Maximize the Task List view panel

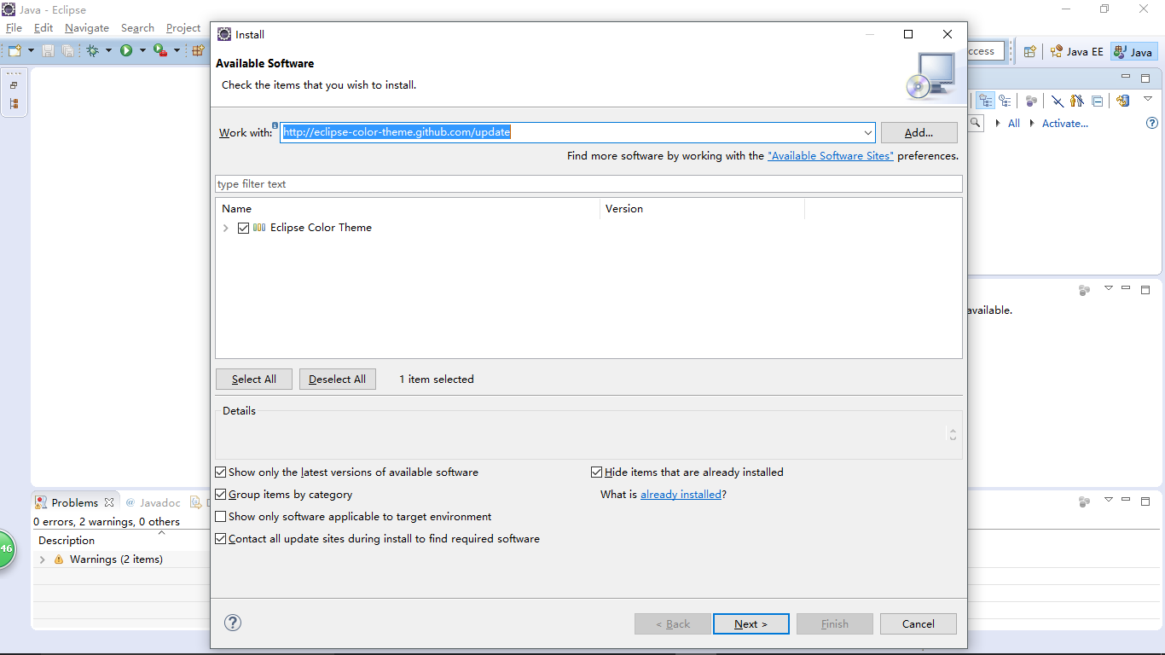[1145, 78]
